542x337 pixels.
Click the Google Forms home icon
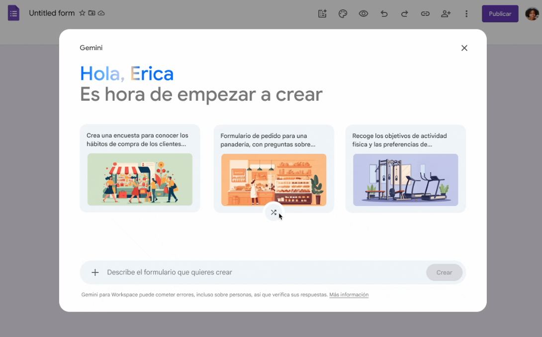coord(13,13)
